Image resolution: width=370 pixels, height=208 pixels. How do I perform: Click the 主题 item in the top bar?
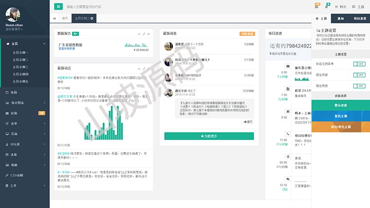coord(358,7)
